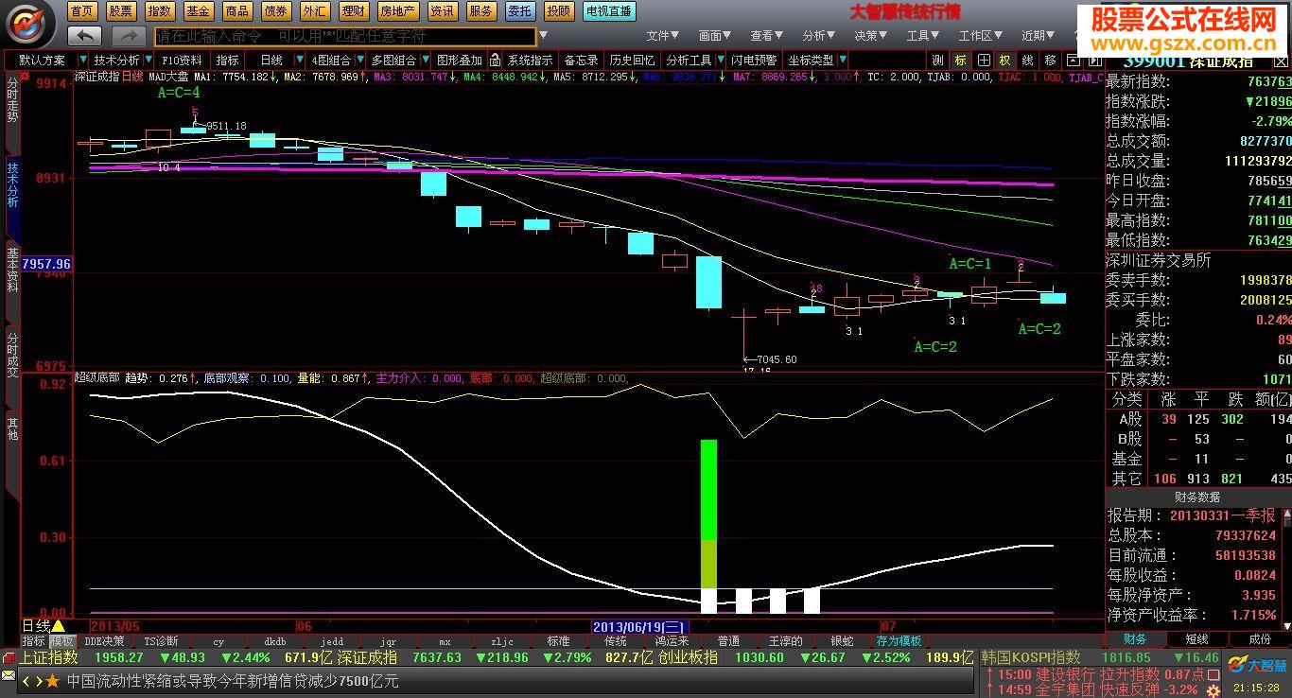1292x698 pixels.
Task: Open the 近期 dropdown menu
Action: [1038, 36]
